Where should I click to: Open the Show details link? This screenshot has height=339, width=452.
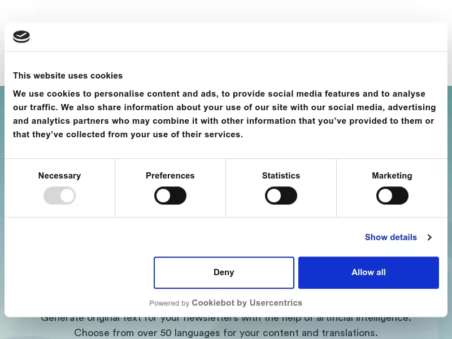pos(390,237)
